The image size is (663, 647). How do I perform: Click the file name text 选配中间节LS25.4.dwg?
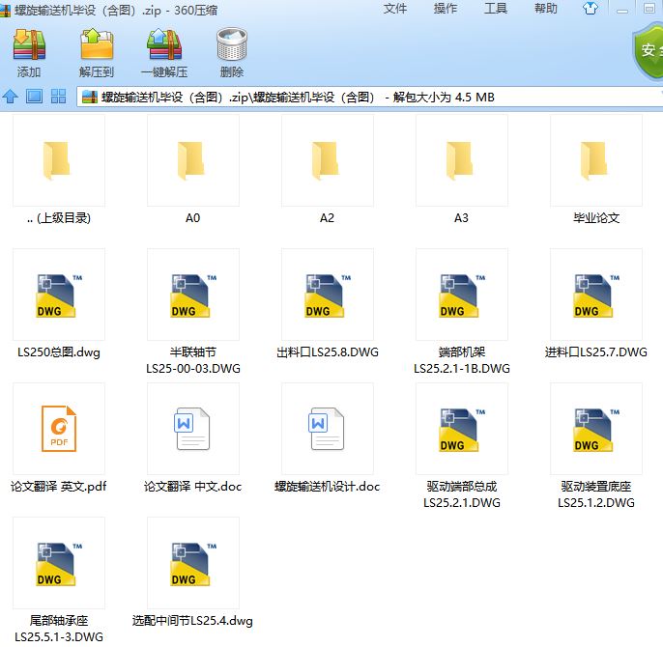click(193, 621)
